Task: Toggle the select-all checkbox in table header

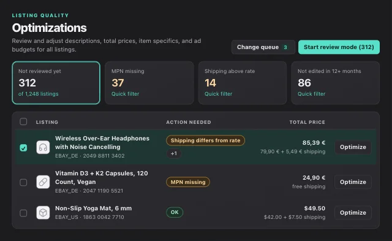Action: tap(23, 121)
